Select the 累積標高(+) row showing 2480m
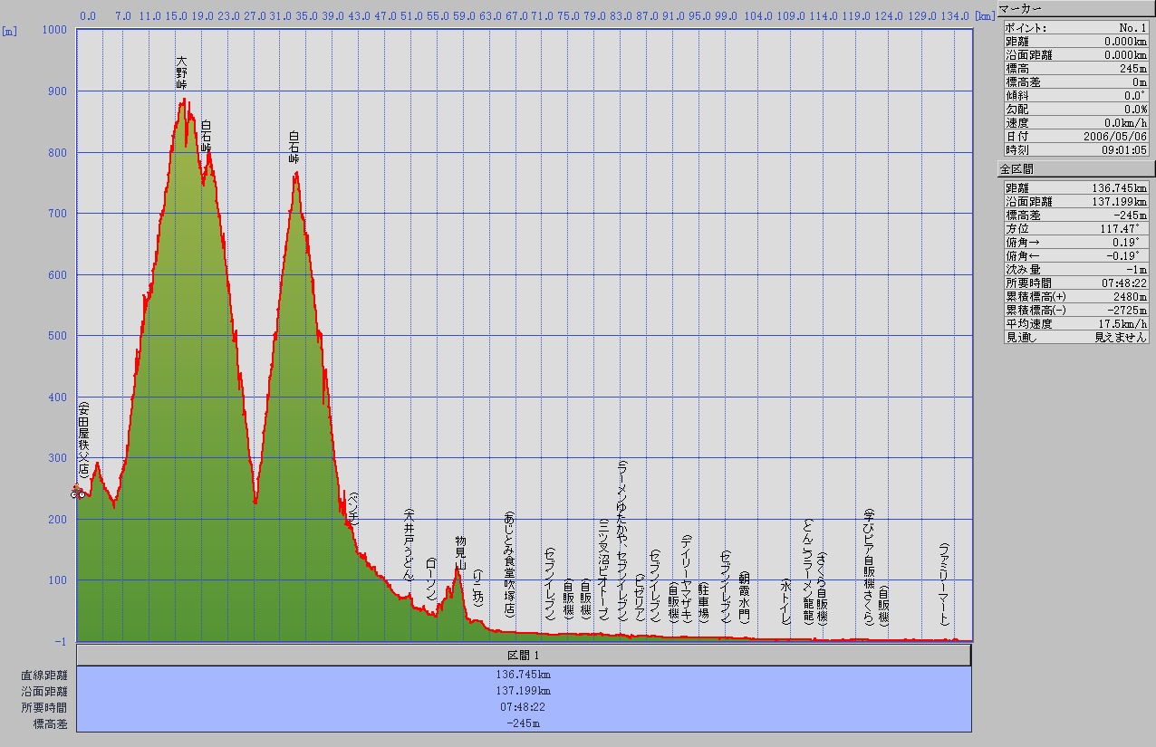This screenshot has width=1156, height=747. 1076,296
